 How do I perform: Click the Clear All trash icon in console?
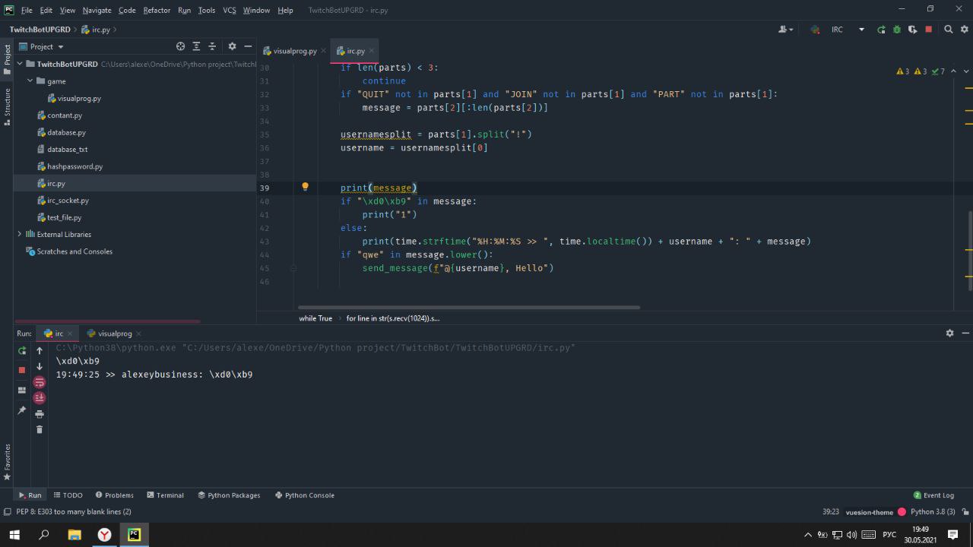[x=40, y=429]
